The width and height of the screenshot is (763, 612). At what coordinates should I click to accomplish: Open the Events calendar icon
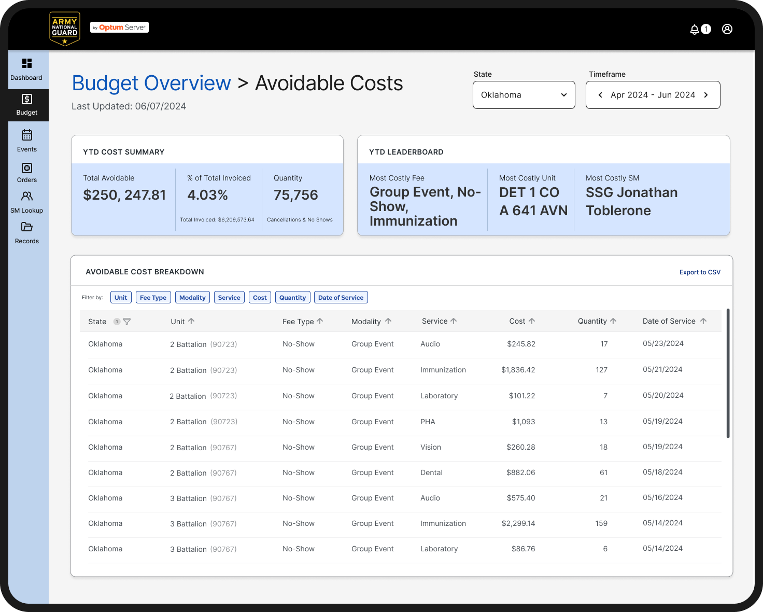(x=27, y=135)
